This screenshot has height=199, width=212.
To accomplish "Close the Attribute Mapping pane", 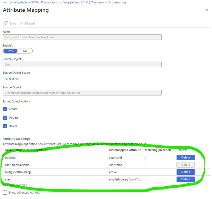I will click(207, 10).
